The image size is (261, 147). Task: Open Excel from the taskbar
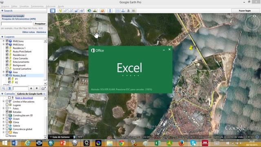click(x=157, y=143)
